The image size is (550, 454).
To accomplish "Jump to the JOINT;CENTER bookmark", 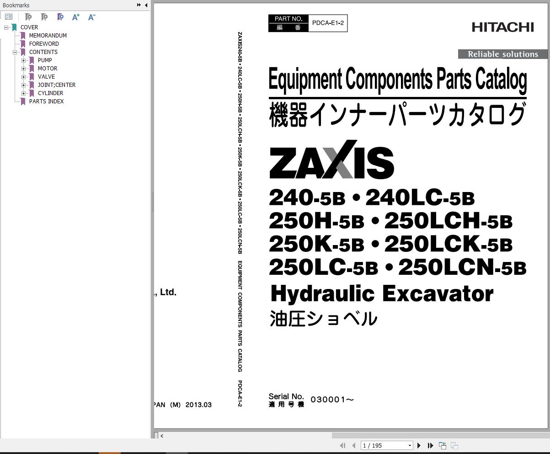I will [57, 85].
